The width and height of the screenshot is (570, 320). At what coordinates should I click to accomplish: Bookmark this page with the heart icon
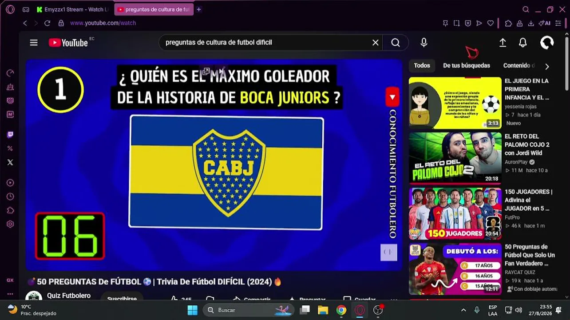coord(490,23)
